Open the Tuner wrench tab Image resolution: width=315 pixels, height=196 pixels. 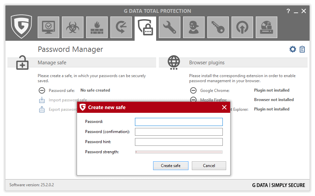(x=170, y=27)
